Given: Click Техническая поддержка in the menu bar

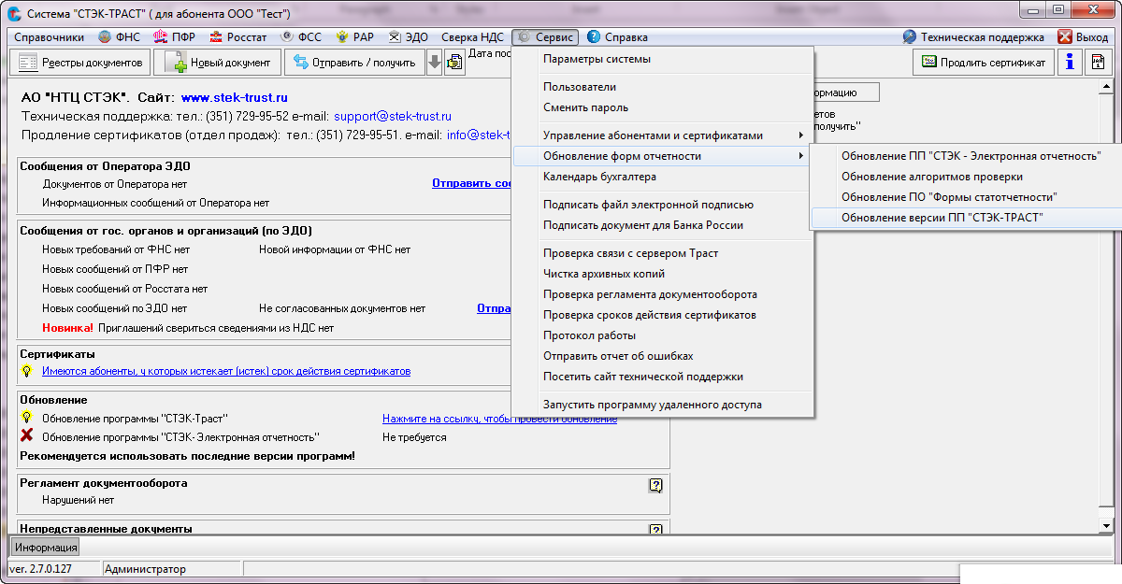Looking at the screenshot, I should point(973,37).
